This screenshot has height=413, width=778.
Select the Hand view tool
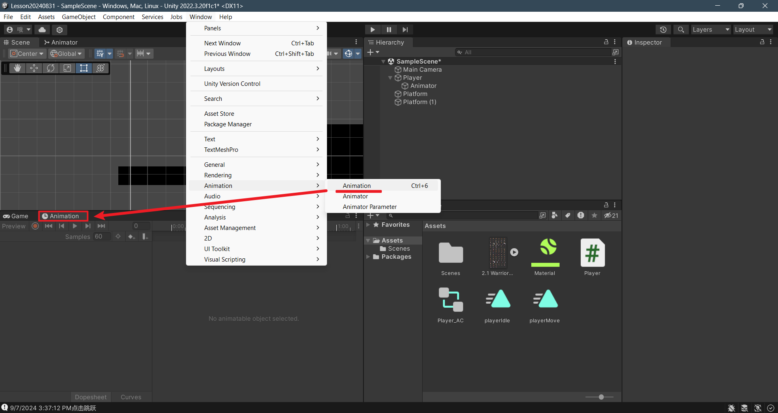(17, 68)
